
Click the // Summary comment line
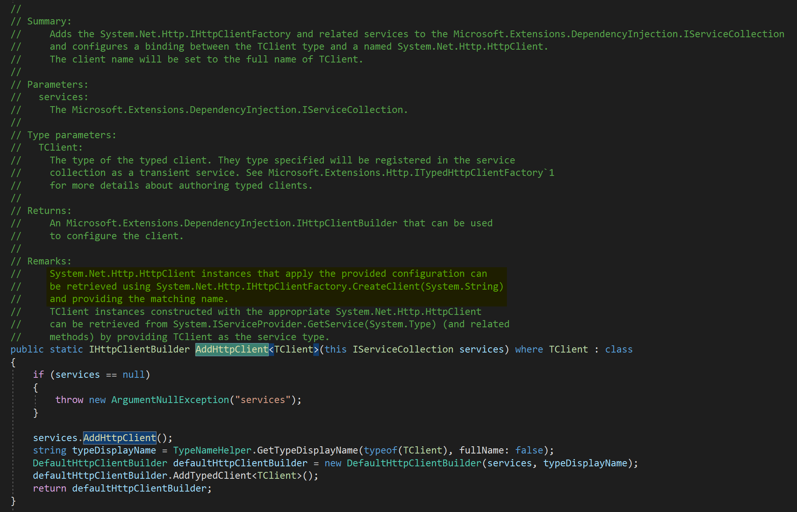48,21
